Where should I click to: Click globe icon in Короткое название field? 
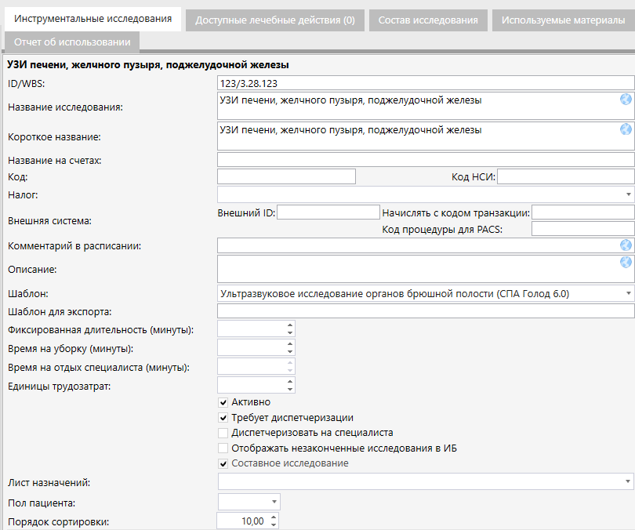point(626,129)
